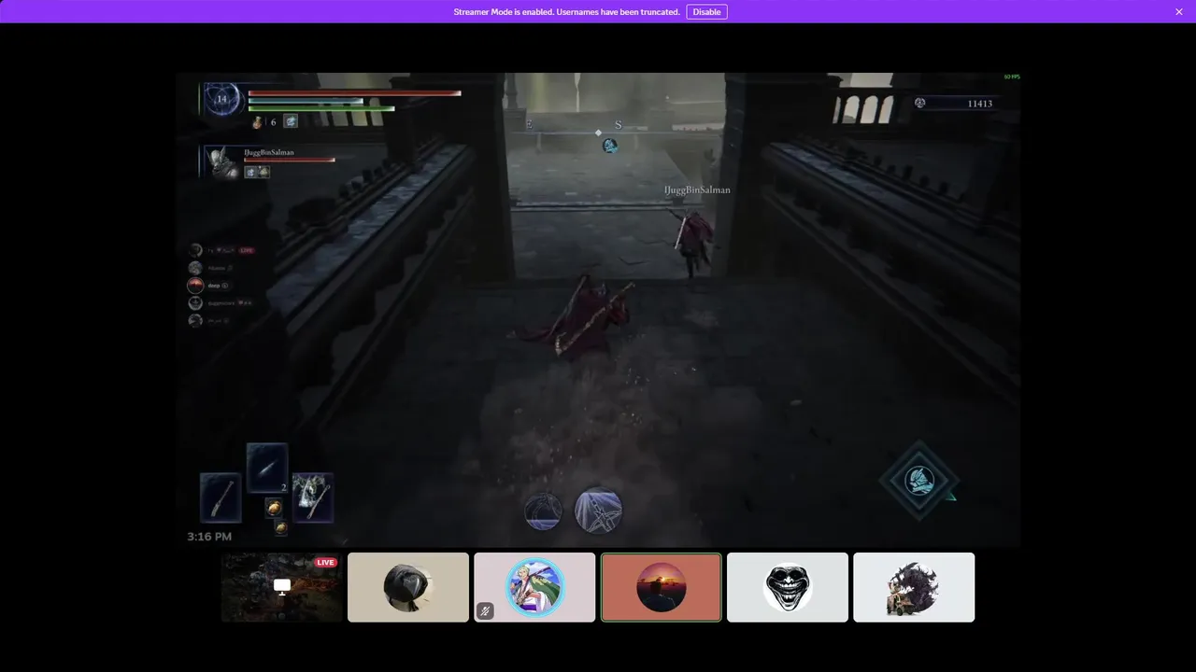Click the left round skill icon at the bottom center
Viewport: 1196px width, 672px height.
tap(543, 511)
